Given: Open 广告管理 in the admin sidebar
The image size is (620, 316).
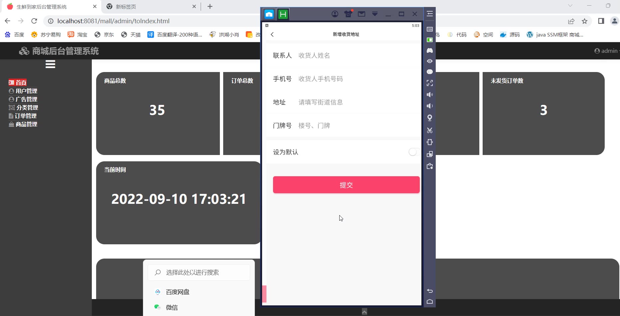Looking at the screenshot, I should tap(23, 99).
